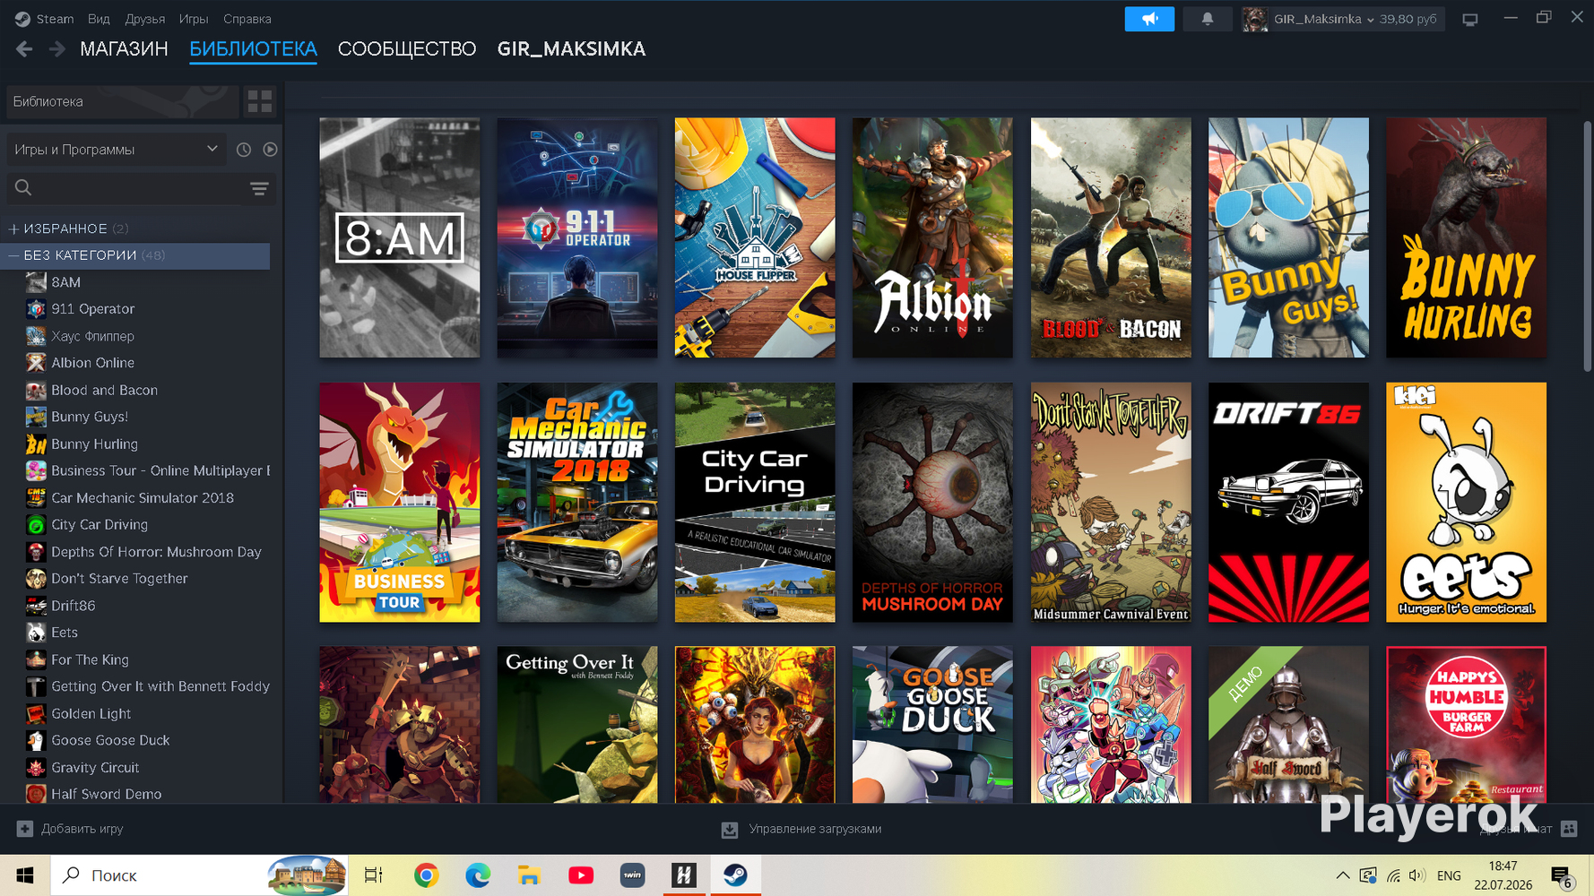Open the Справка menu
Screen dimensions: 1594x896
coord(247,19)
